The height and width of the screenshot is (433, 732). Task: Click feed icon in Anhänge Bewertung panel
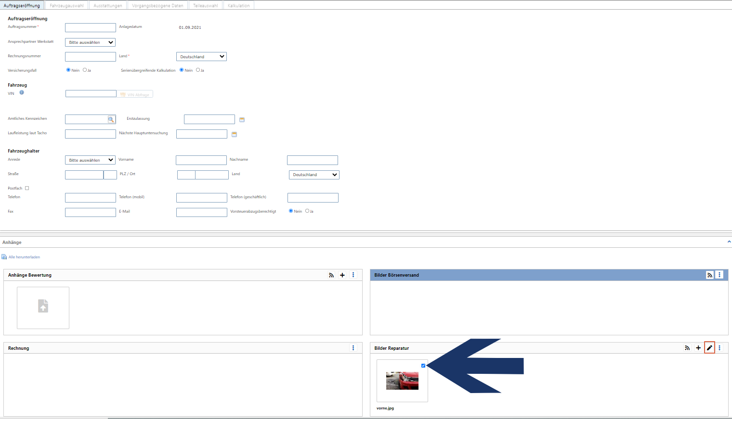[331, 275]
